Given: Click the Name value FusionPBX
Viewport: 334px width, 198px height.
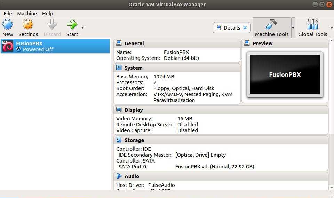Looking at the screenshot, I should pyautogui.click(x=176, y=52).
